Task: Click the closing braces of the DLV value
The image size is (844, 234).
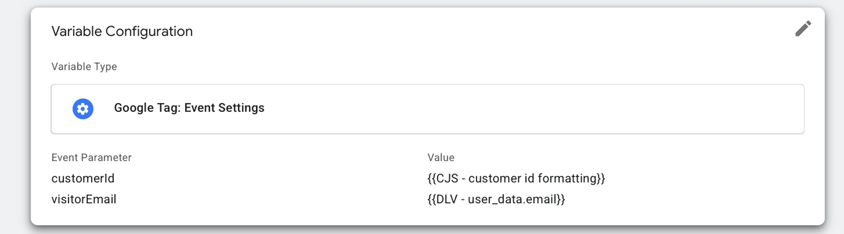Action: [561, 199]
